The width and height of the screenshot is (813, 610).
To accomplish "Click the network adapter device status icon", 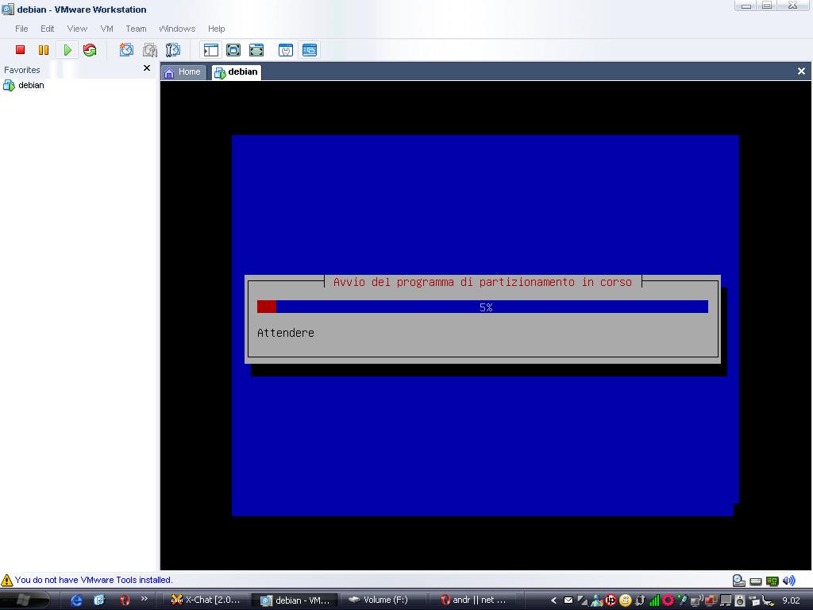I will [772, 581].
